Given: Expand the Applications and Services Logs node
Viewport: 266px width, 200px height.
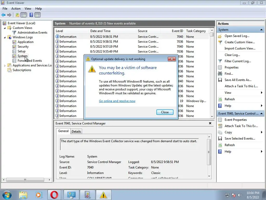Looking at the screenshot, I should point(5,65).
